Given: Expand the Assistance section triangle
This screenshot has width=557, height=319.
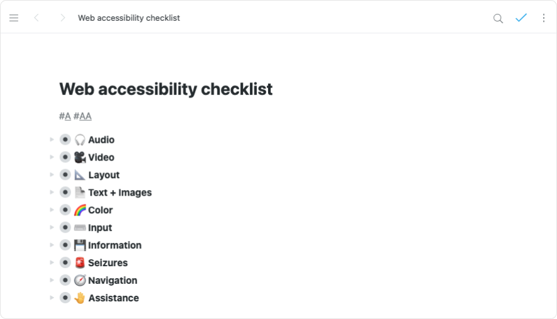Looking at the screenshot, I should (x=52, y=298).
